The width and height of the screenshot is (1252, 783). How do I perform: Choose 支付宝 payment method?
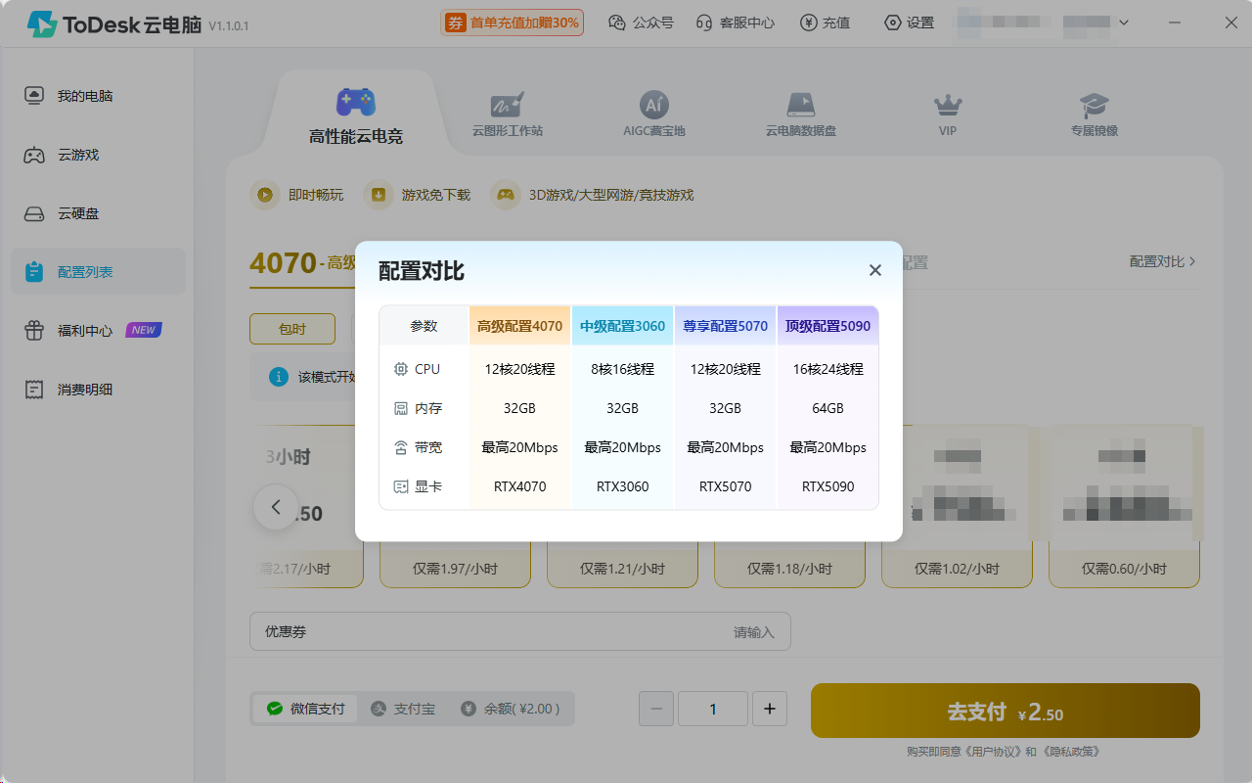pos(403,709)
